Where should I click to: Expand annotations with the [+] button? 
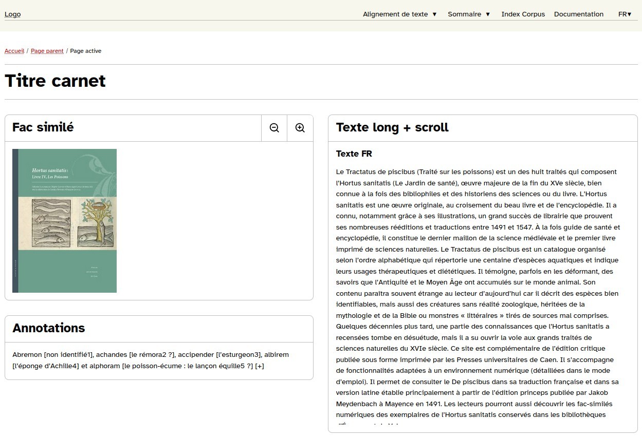(x=260, y=366)
